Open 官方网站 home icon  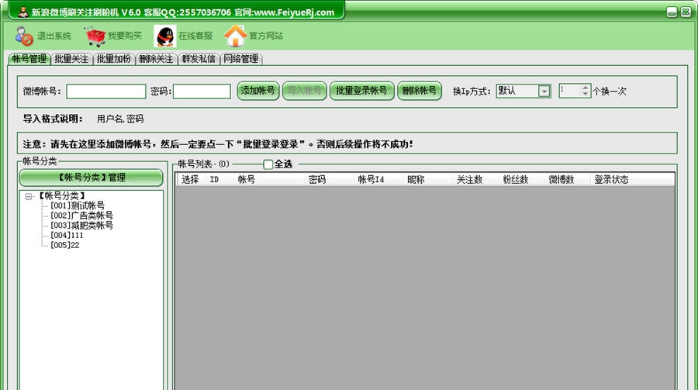(235, 36)
